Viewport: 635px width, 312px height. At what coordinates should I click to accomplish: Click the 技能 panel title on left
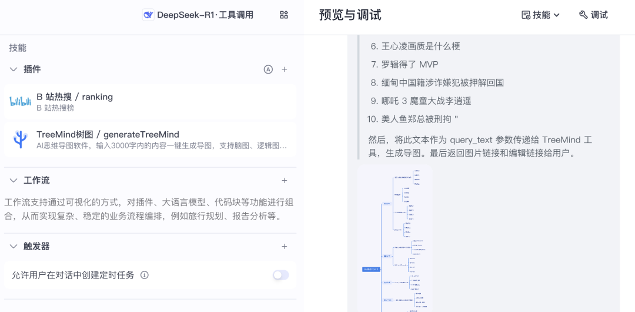point(18,48)
